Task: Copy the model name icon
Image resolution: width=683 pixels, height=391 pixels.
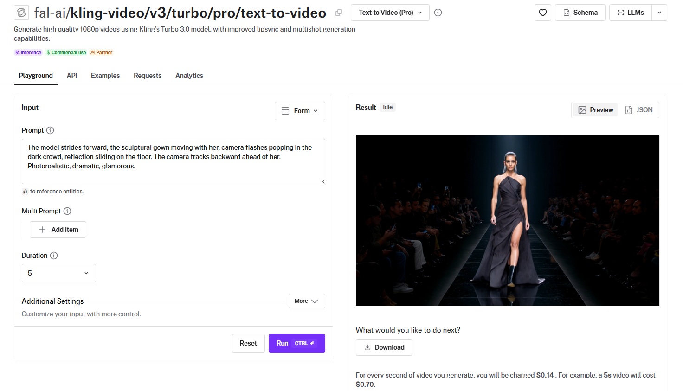Action: click(339, 13)
